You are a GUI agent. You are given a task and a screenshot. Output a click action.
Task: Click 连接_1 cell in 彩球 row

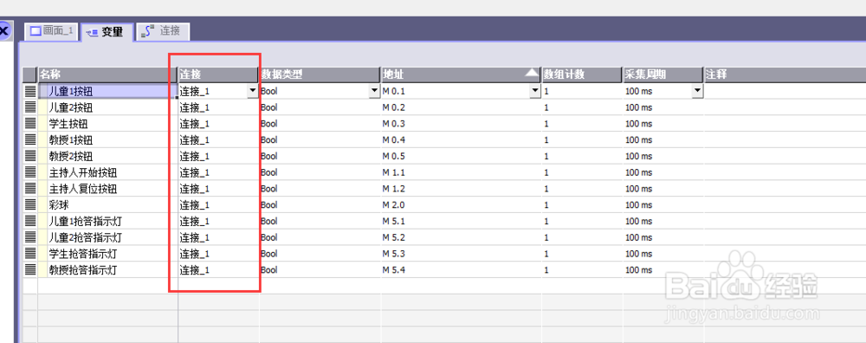coord(218,205)
